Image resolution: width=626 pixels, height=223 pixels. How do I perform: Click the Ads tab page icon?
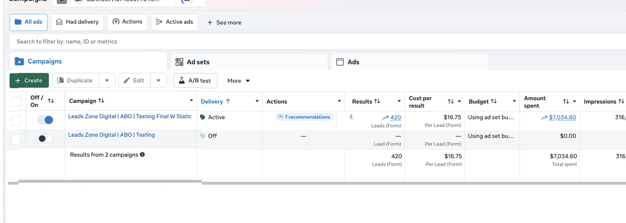(340, 62)
